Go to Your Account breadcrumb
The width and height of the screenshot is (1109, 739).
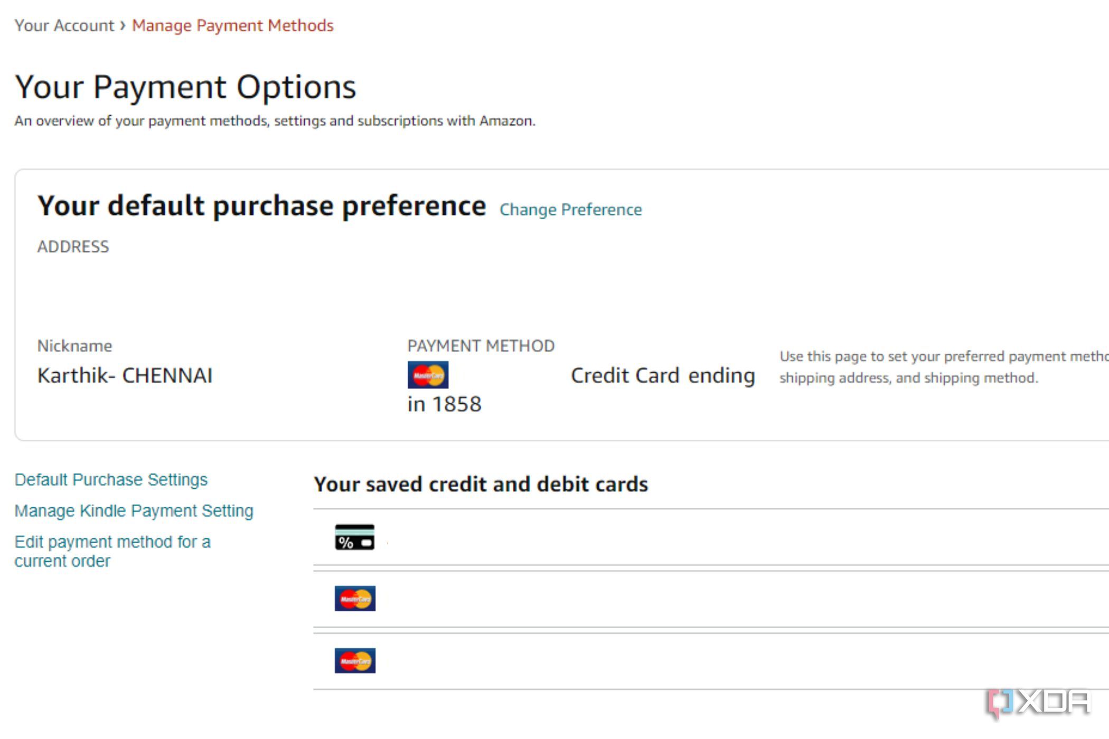[64, 25]
